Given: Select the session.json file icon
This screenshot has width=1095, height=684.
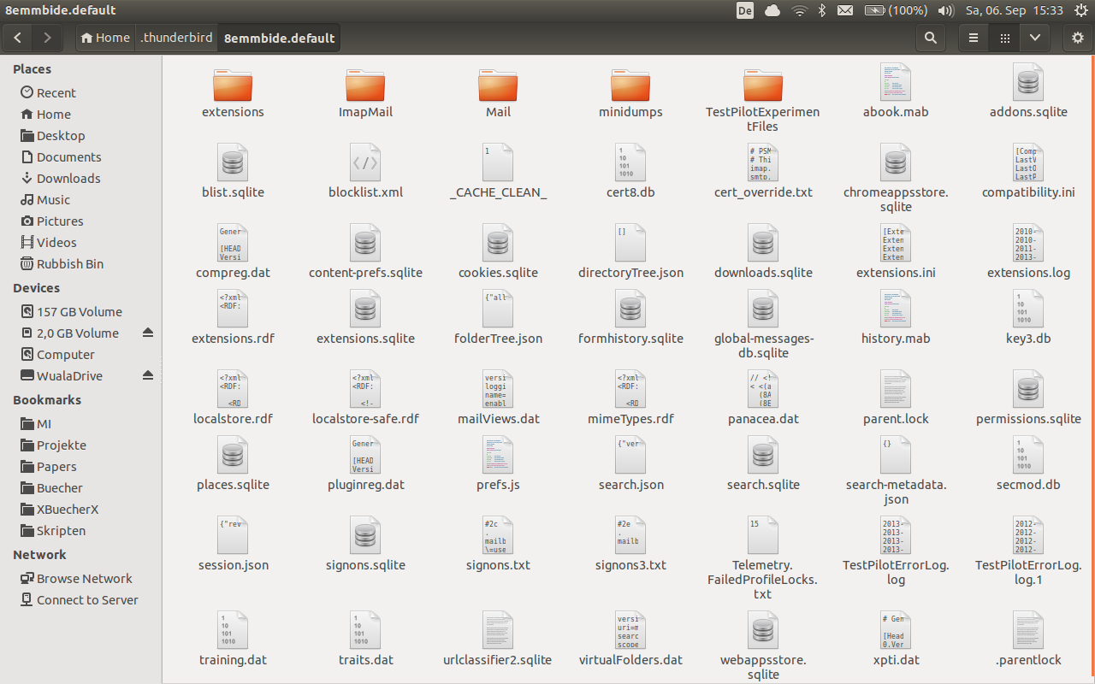Looking at the screenshot, I should [233, 535].
